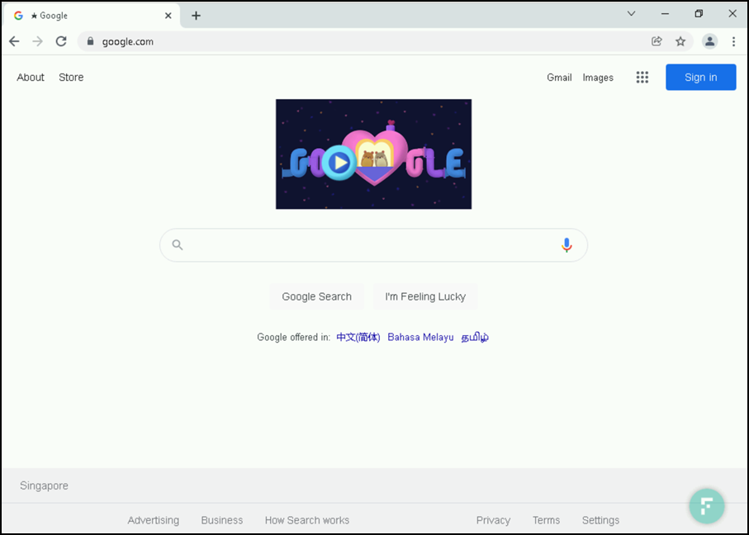This screenshot has height=535, width=749.
Task: Open the Chrome three-dot menu
Action: pyautogui.click(x=733, y=41)
